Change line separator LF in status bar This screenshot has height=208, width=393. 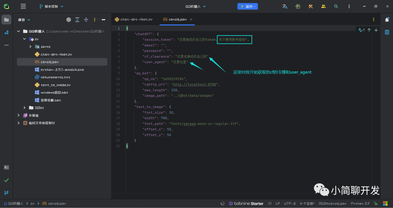(278, 204)
